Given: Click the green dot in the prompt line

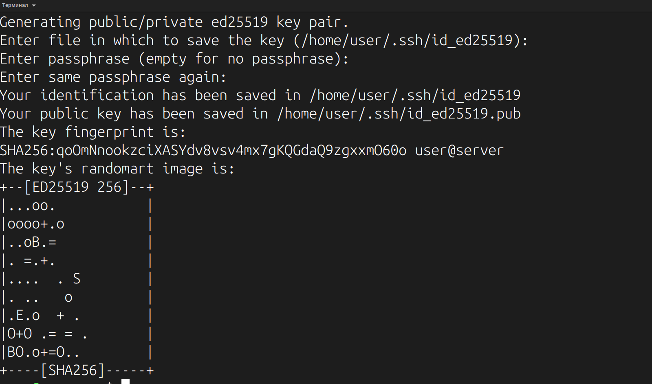Looking at the screenshot, I should [36, 383].
